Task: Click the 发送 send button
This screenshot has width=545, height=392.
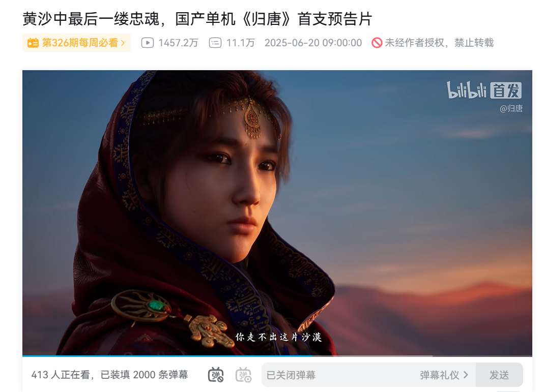Action: tap(499, 375)
